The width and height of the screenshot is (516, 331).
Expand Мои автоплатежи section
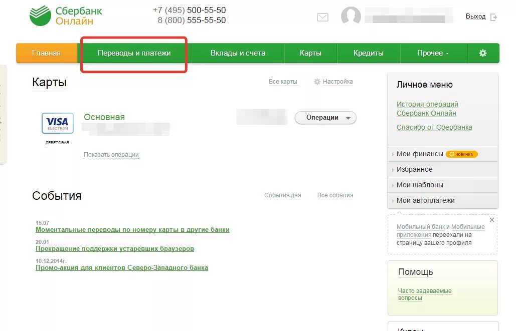pyautogui.click(x=443, y=200)
